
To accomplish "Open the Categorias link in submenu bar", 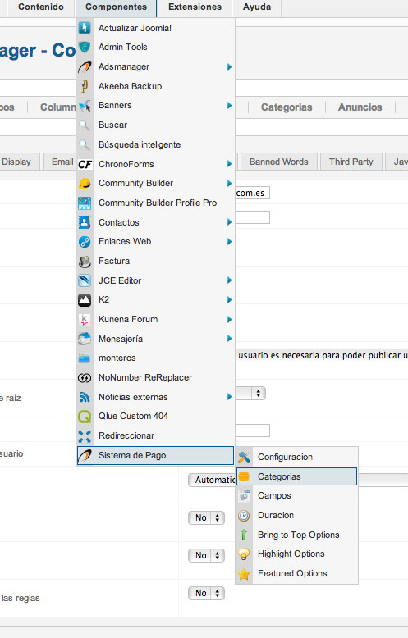I will coord(287,107).
